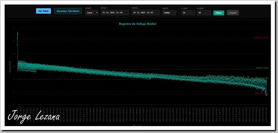
Task: Click the red Máximo threshold label
Action: 261,38
